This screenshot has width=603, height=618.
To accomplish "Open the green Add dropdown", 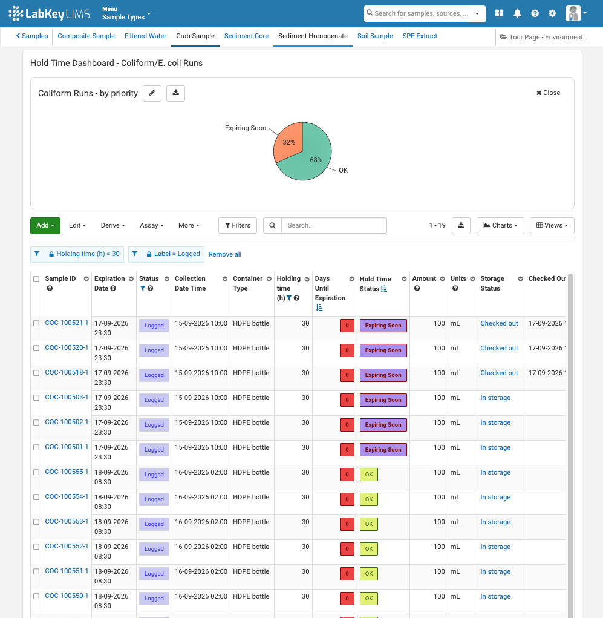I will 45,225.
